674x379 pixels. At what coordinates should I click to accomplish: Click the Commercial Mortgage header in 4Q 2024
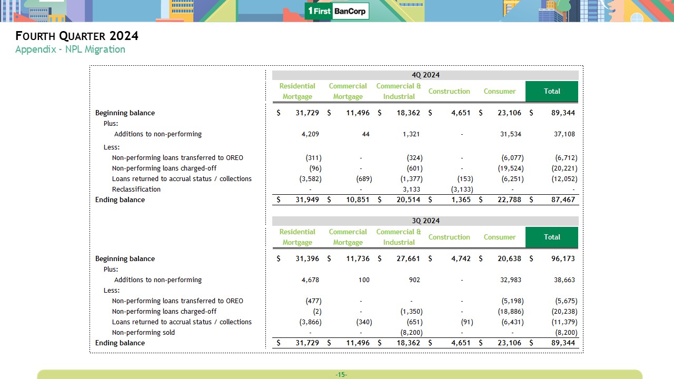pyautogui.click(x=348, y=91)
